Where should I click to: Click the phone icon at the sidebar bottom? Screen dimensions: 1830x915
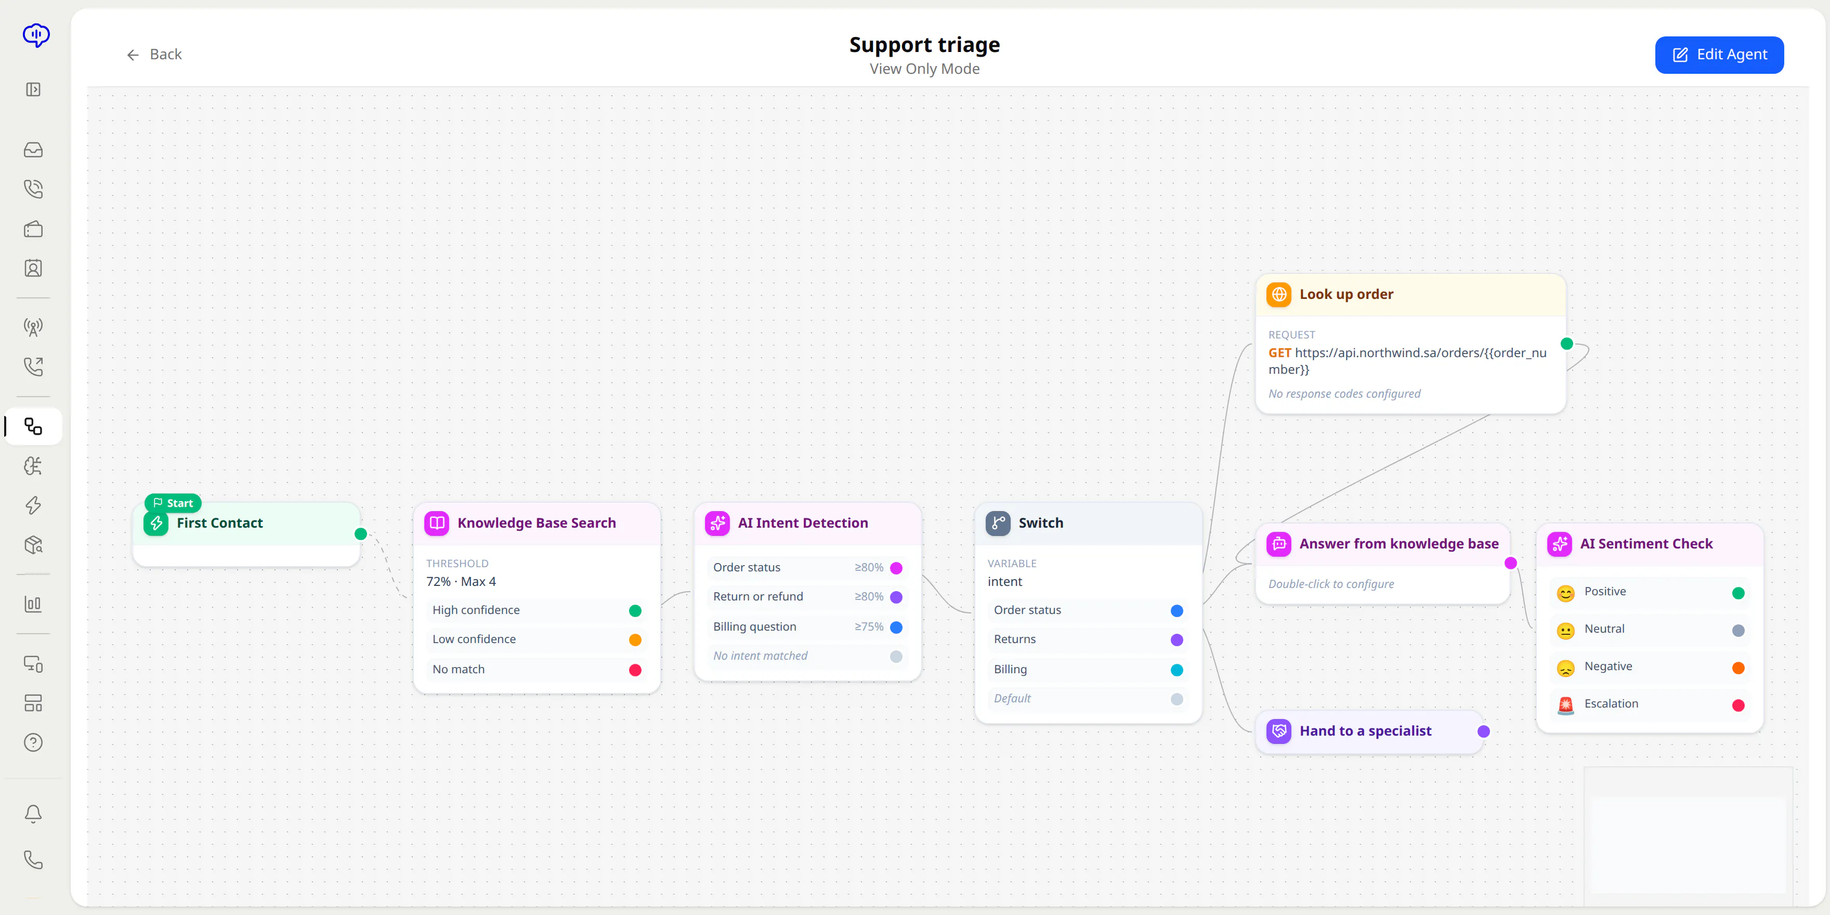pos(33,860)
